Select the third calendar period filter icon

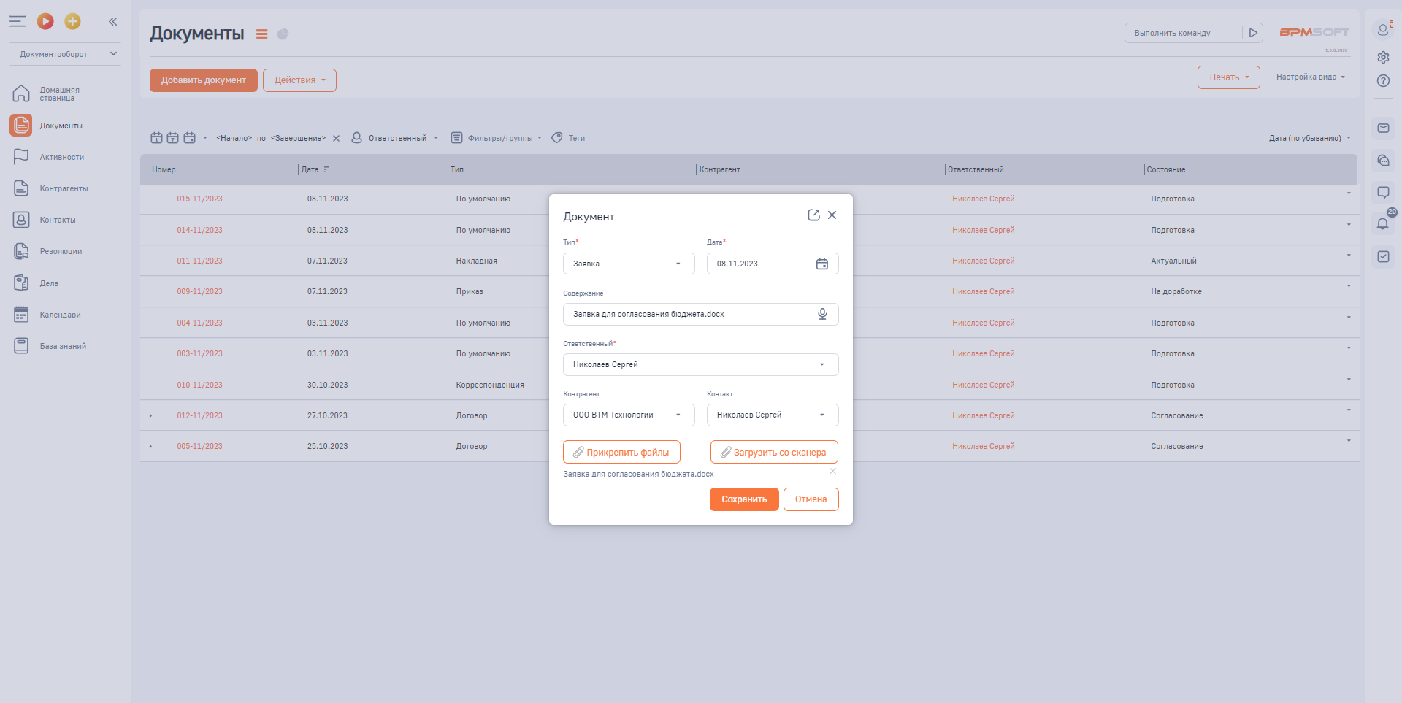189,138
